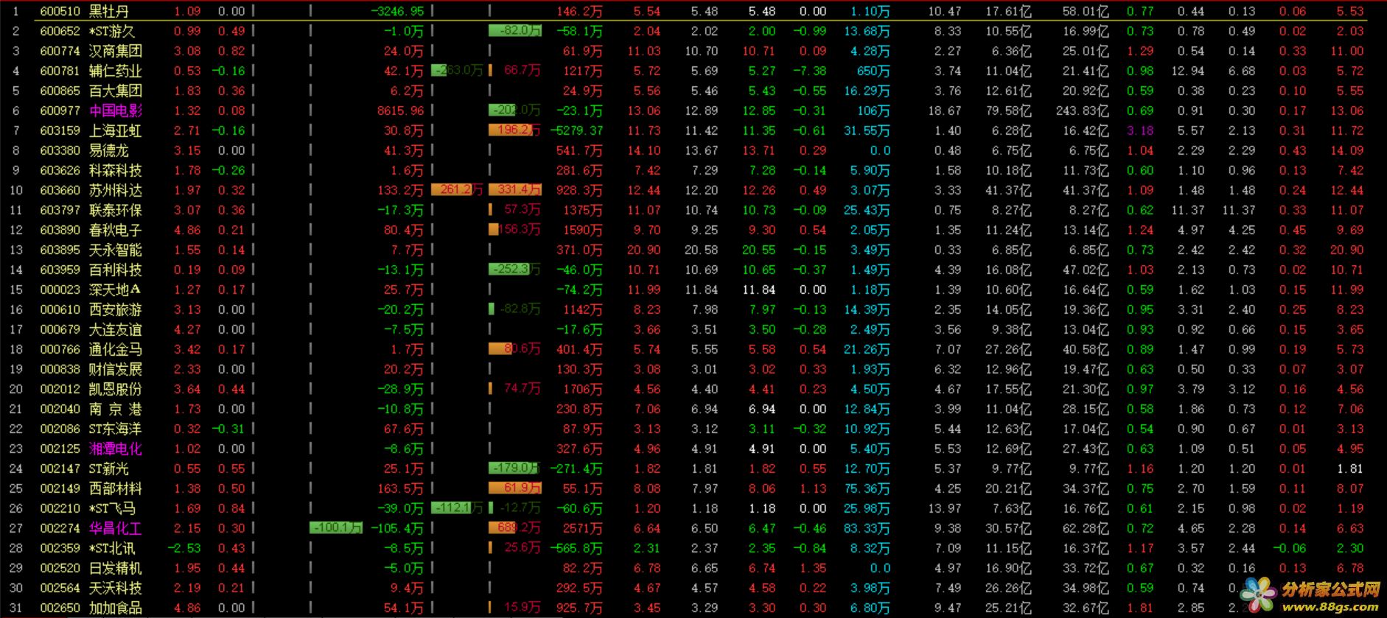
Task: Click the red value 1706万
Action: pos(582,389)
